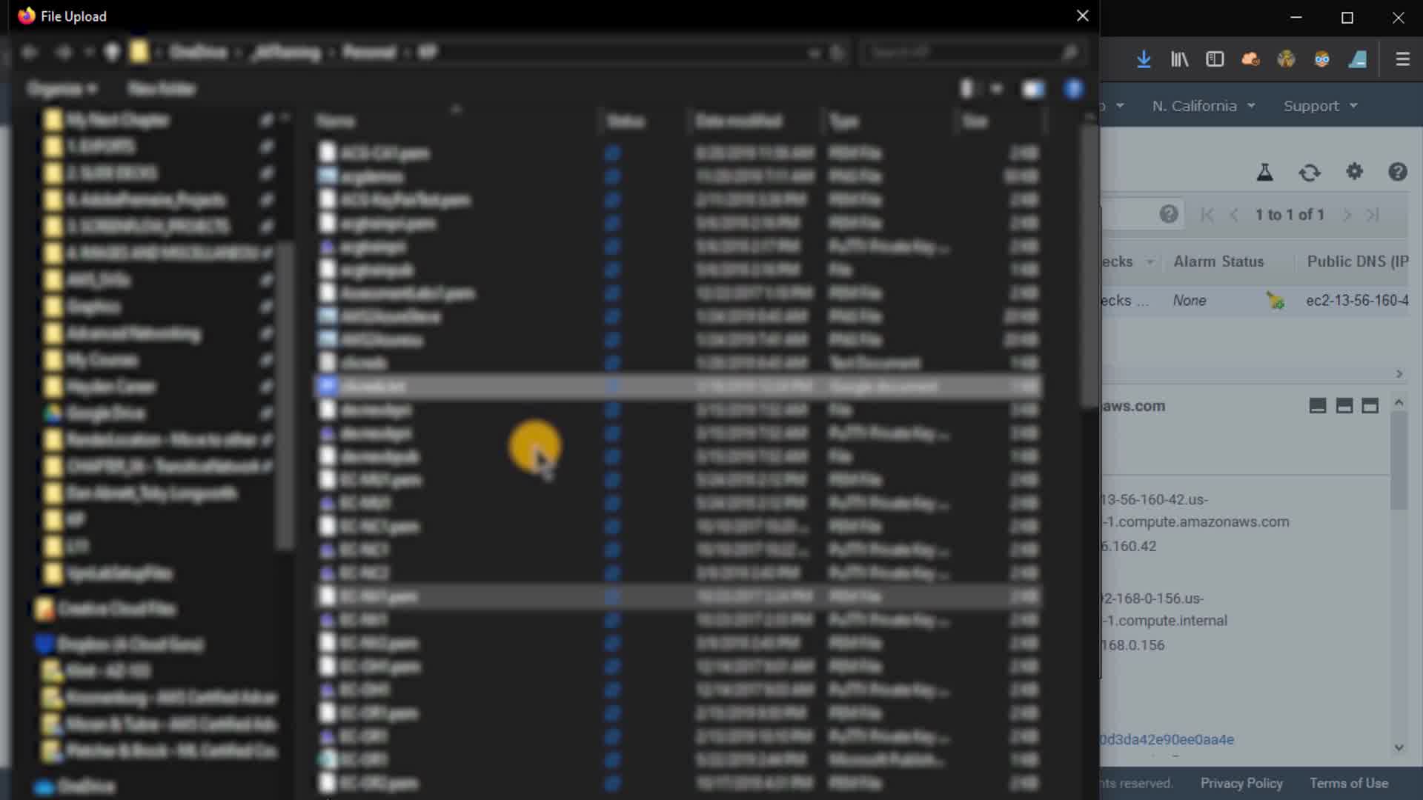Show Firefox sidebars icon
The image size is (1423, 800).
click(1215, 59)
